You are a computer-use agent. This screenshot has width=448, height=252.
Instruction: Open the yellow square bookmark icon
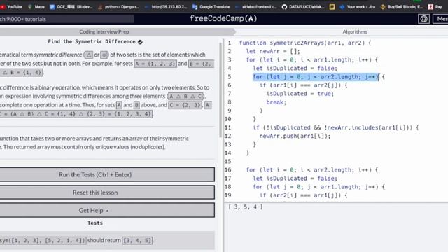[x=332, y=6]
